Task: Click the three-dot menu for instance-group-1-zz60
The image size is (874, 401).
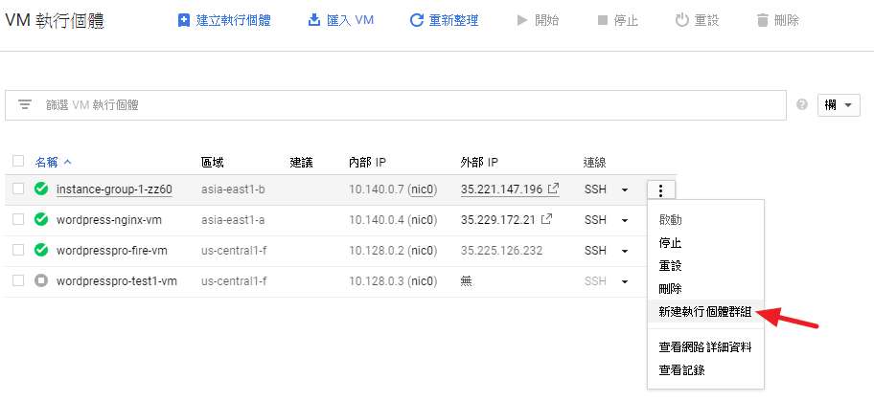Action: [660, 189]
